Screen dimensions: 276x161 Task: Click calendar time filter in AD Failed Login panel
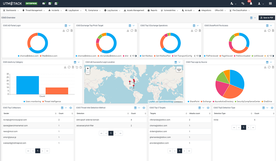click(66, 26)
